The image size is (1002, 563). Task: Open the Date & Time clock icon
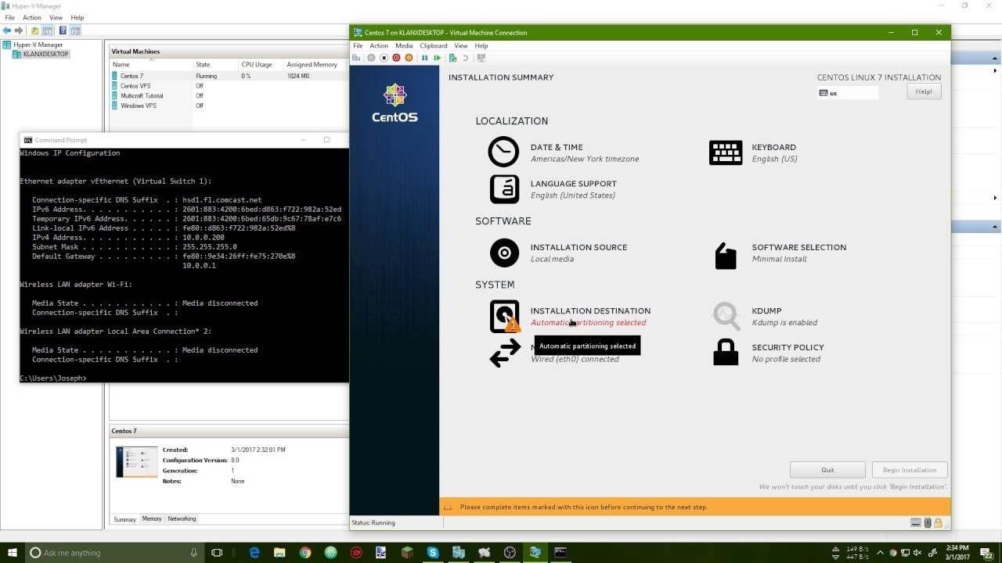pos(503,152)
